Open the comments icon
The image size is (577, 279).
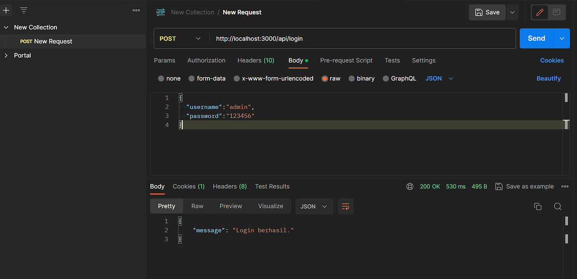point(557,12)
